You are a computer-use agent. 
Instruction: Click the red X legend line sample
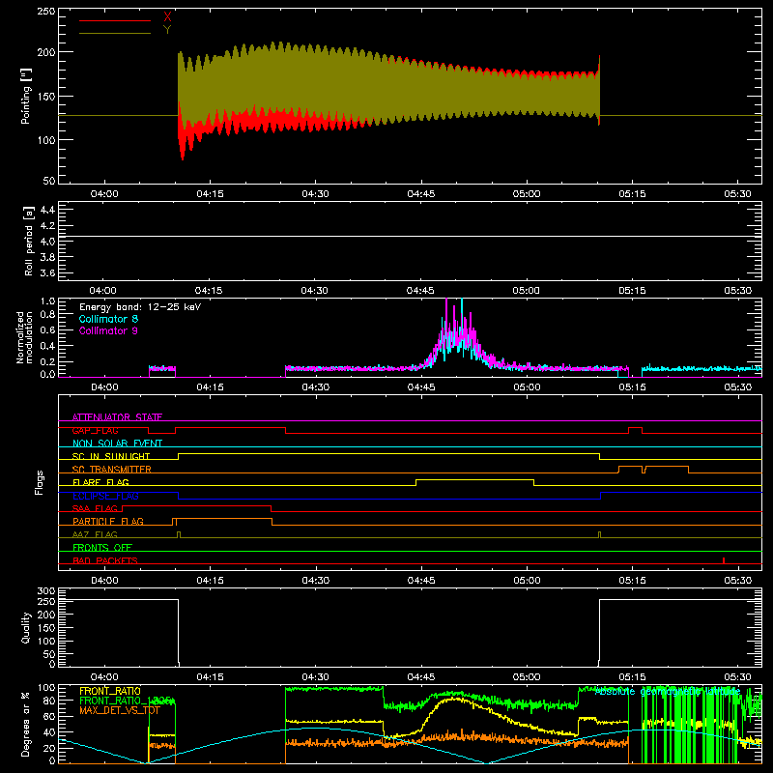pos(114,20)
